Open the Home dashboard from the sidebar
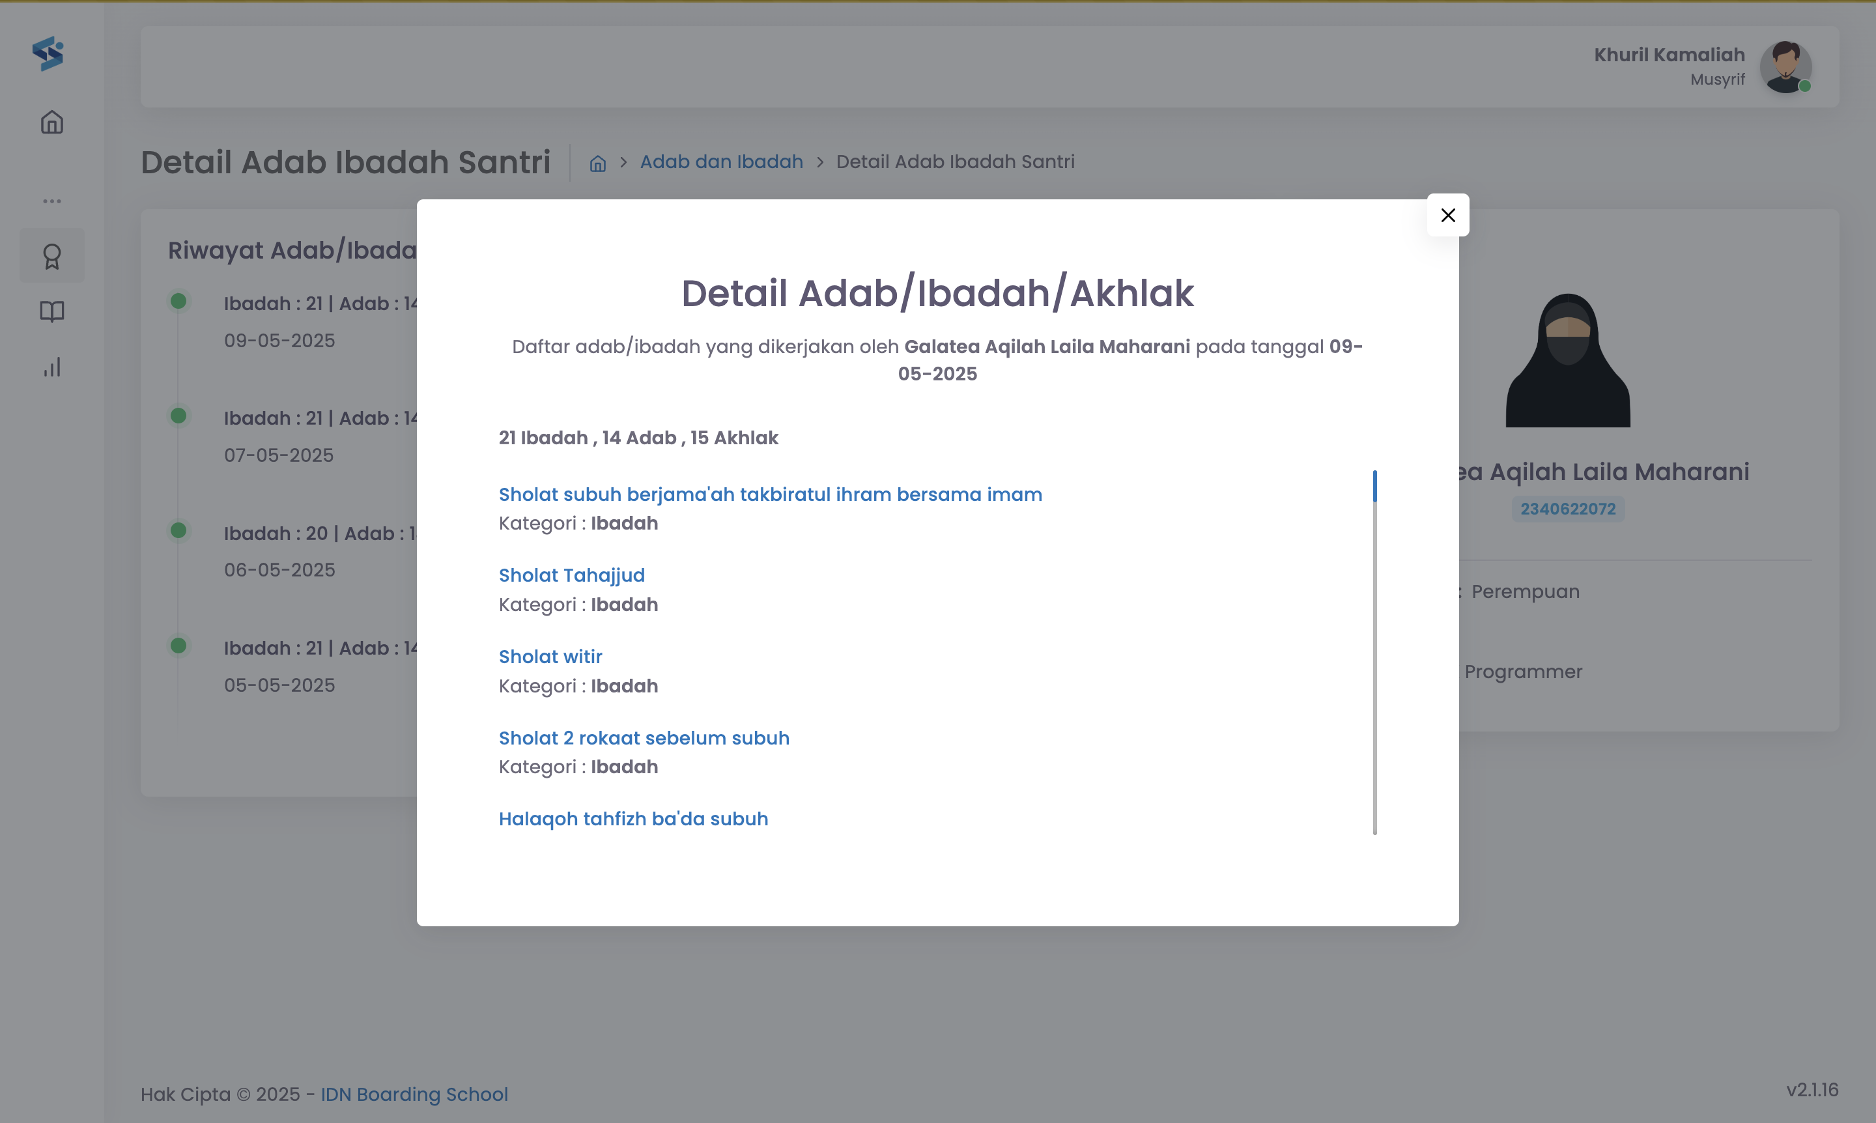The image size is (1876, 1123). [51, 122]
